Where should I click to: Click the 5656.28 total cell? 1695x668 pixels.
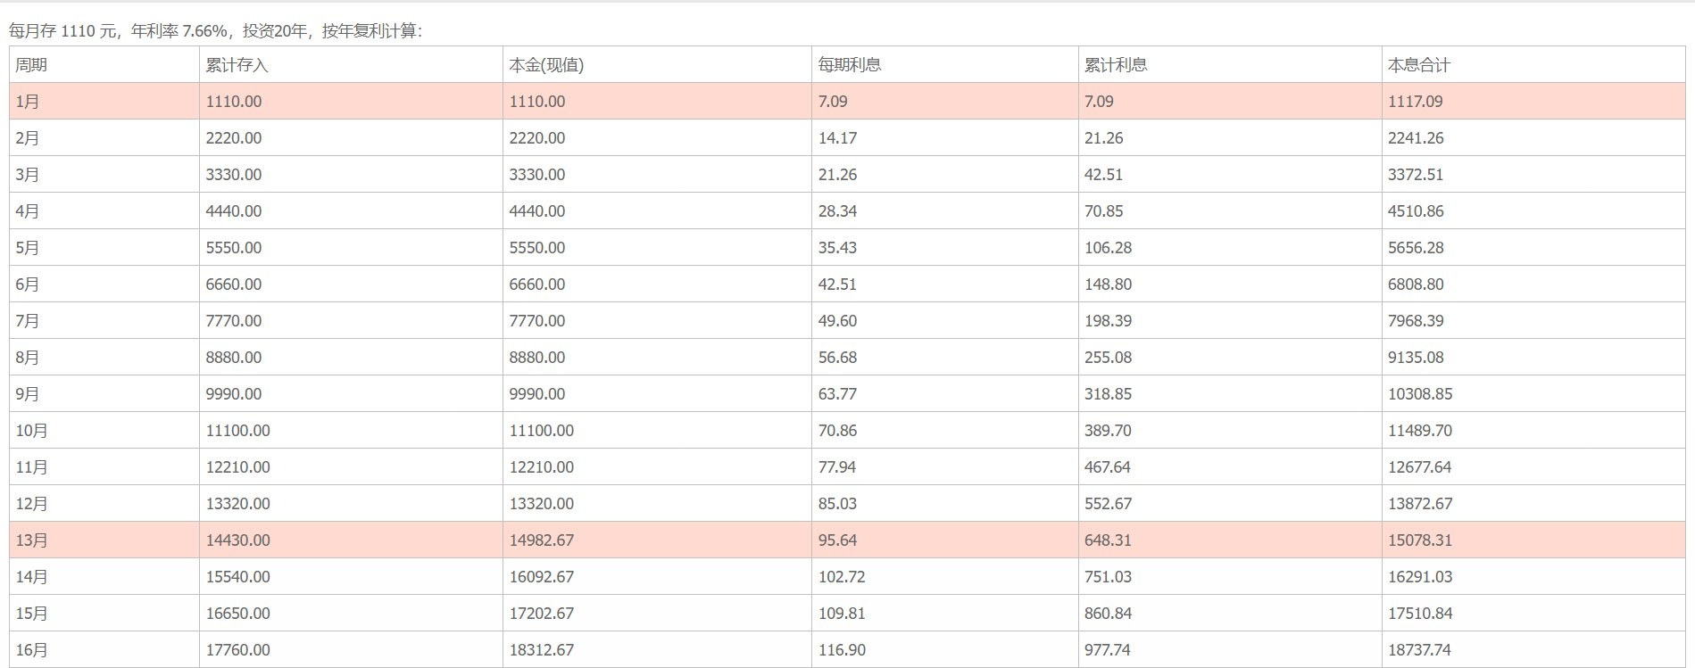coord(1533,248)
